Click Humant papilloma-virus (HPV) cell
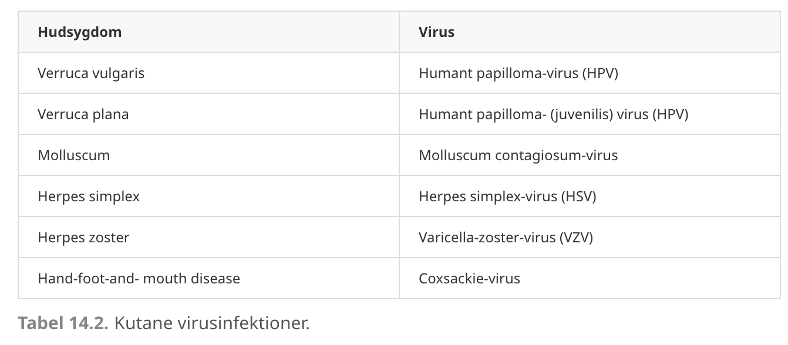Viewport: 788px width, 345px height. pyautogui.click(x=590, y=73)
